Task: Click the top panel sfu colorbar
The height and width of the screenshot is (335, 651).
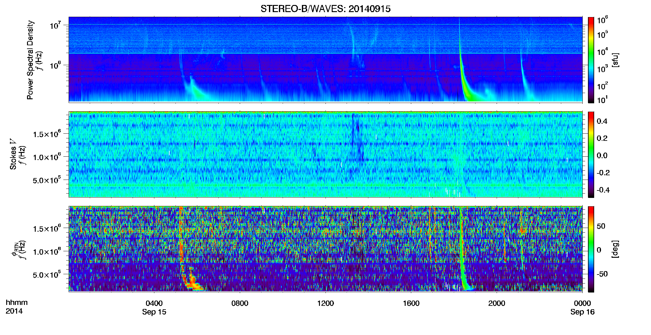Action: tap(591, 60)
